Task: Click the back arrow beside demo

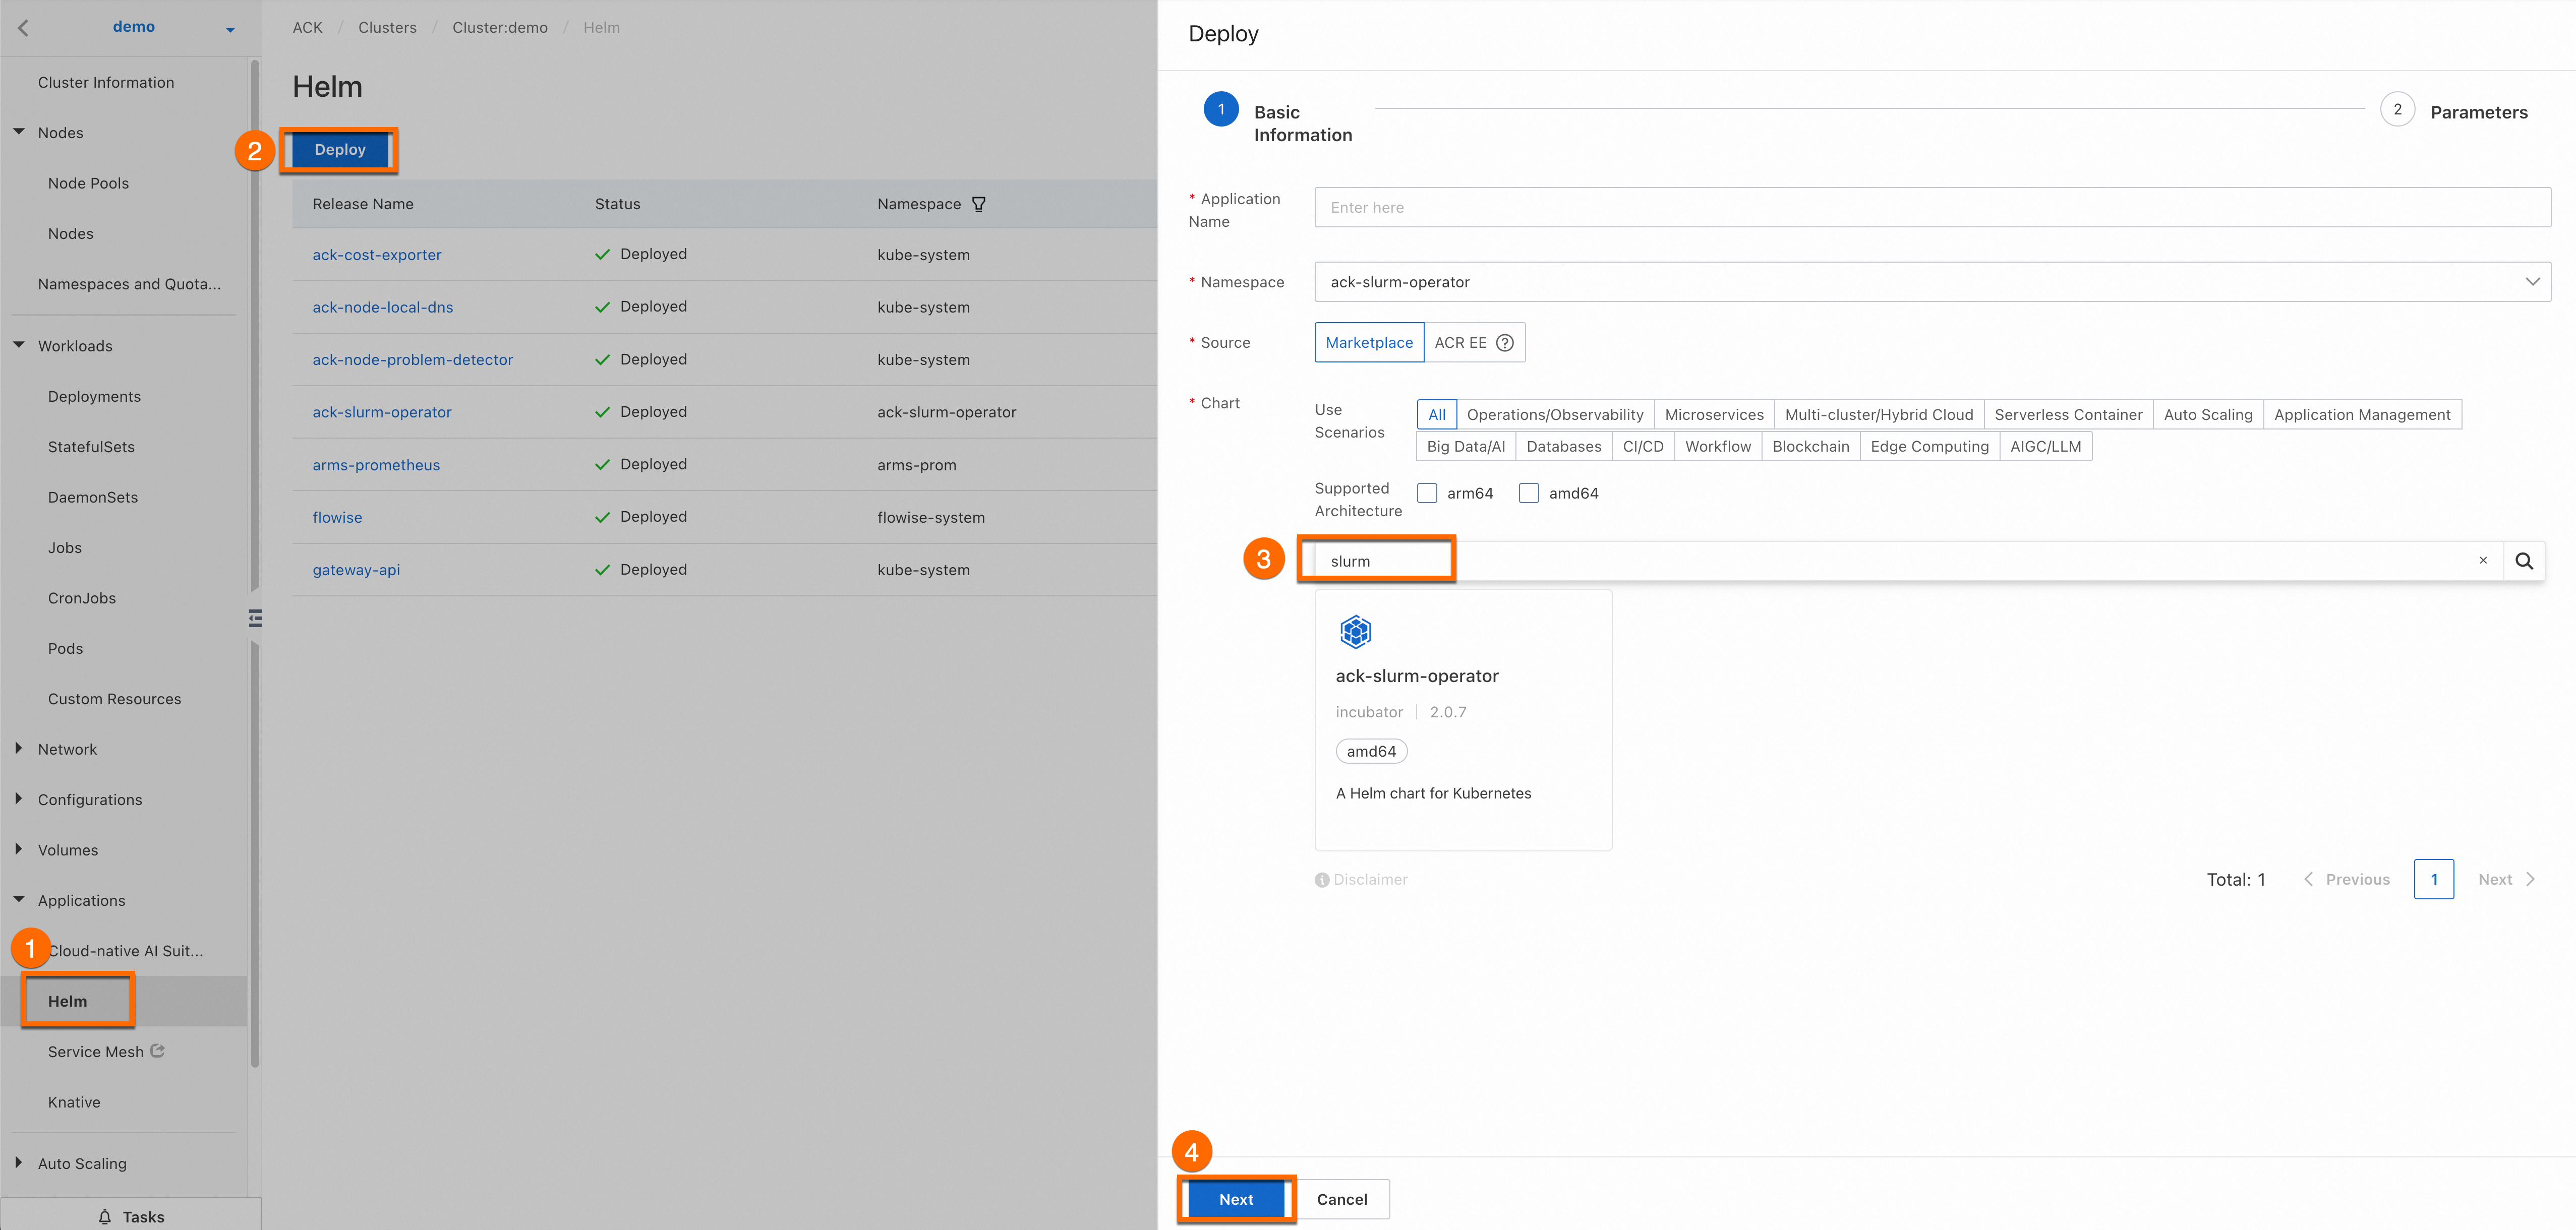Action: [x=23, y=27]
